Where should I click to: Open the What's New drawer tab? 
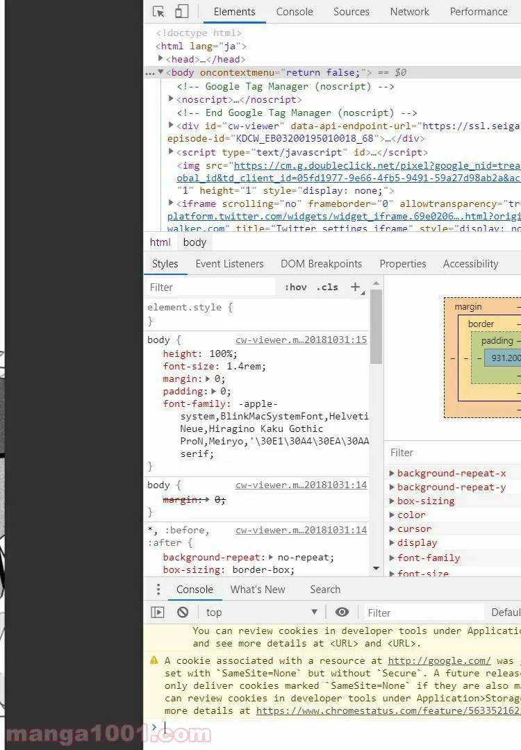coord(258,590)
